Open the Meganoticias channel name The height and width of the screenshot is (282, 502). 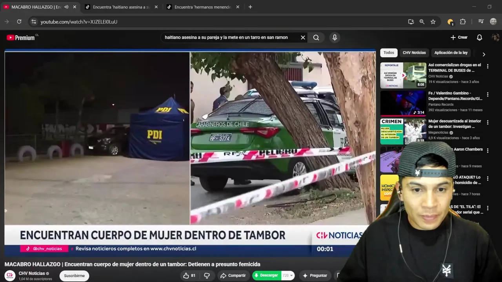[x=438, y=132]
